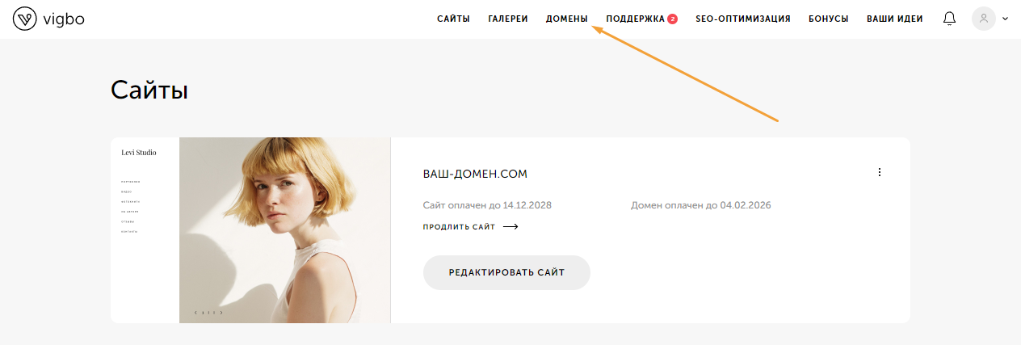
Task: Click the user profile avatar
Action: pyautogui.click(x=983, y=19)
